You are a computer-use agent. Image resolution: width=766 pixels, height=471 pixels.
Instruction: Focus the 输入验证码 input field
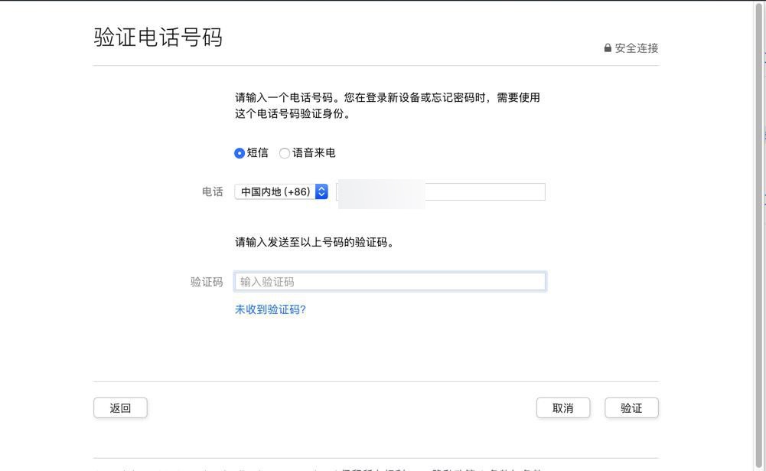(x=390, y=282)
